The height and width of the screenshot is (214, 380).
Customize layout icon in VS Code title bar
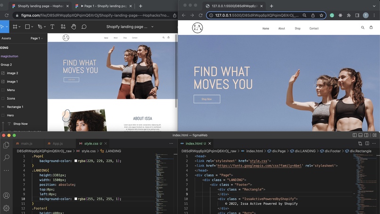pyautogui.click(x=374, y=135)
